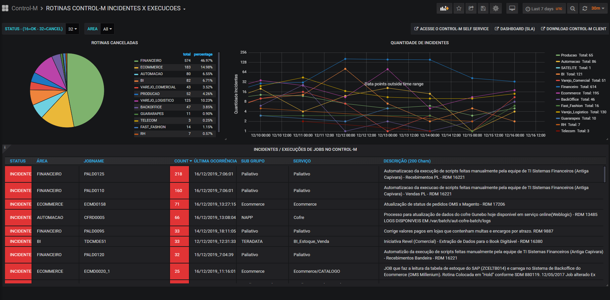
Task: Open the Last 7 days time picker
Action: click(x=544, y=9)
